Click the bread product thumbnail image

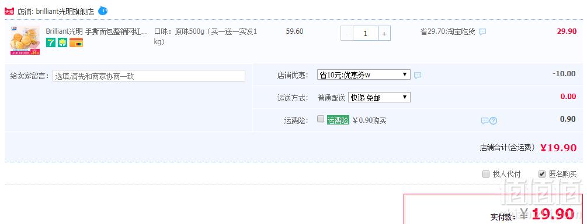[x=25, y=41]
